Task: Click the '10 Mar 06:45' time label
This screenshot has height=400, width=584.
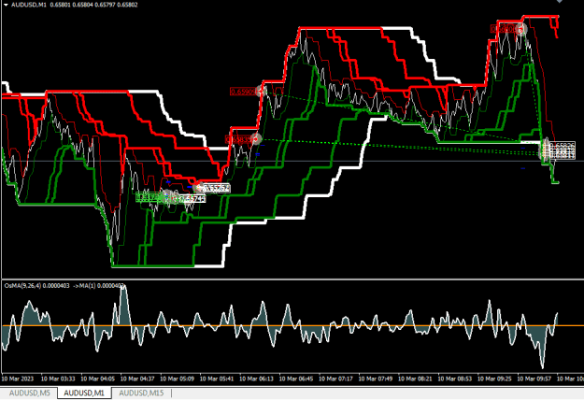Action: tap(296, 379)
